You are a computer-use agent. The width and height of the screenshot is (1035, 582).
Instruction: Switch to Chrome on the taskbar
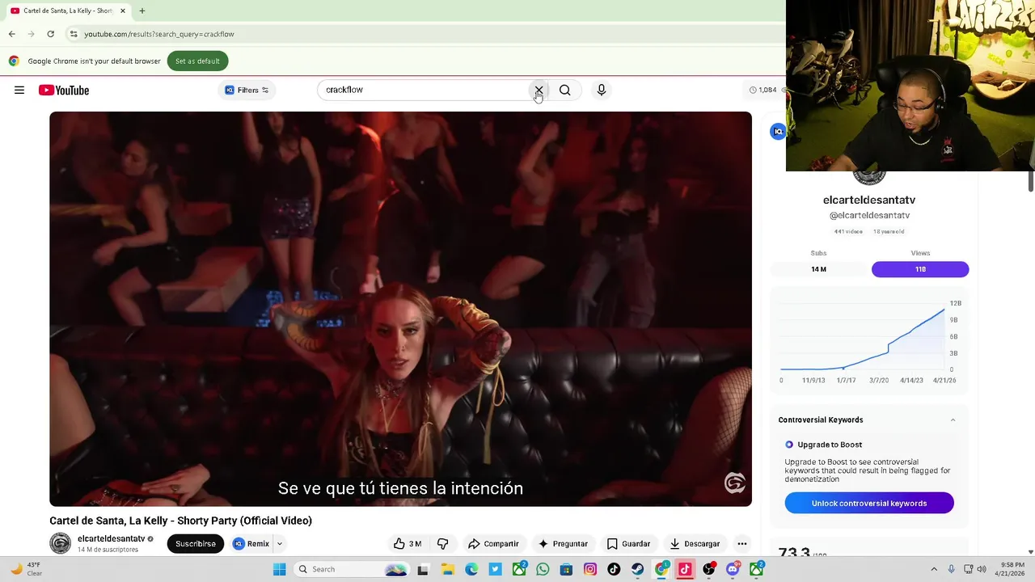(x=661, y=569)
